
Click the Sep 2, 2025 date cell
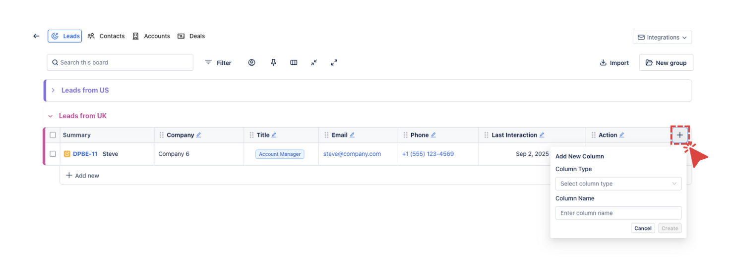[x=532, y=154]
